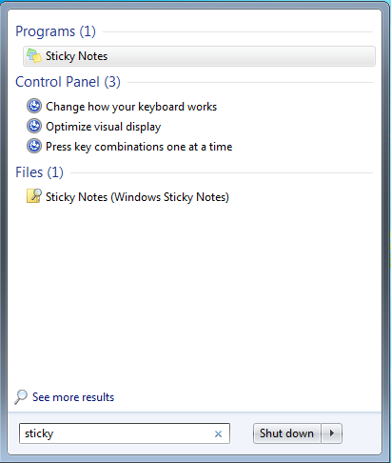This screenshot has height=463, width=391.
Task: Open Sticky Notes (Windows Sticky Notes) file
Action: [x=137, y=197]
